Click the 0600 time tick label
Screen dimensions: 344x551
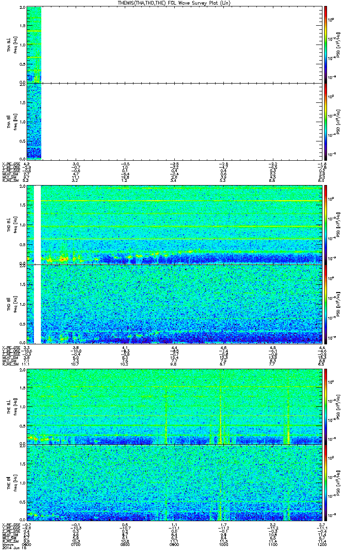click(27, 545)
